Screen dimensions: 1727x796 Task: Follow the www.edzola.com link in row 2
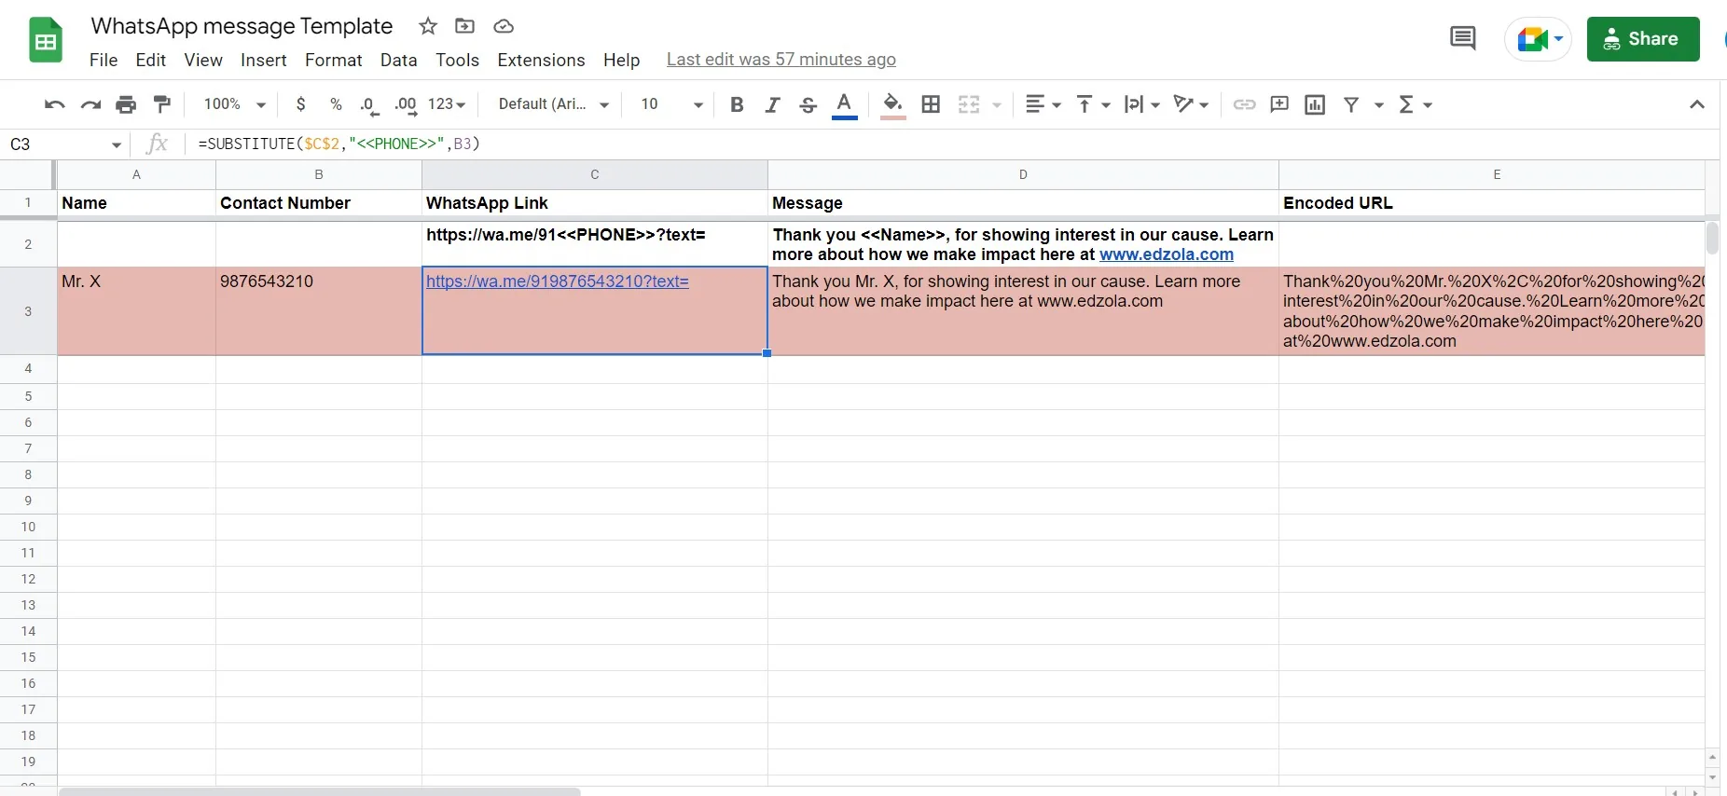(1167, 254)
